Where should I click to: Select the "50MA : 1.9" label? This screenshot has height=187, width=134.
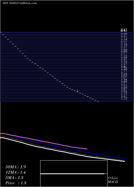click(16, 167)
